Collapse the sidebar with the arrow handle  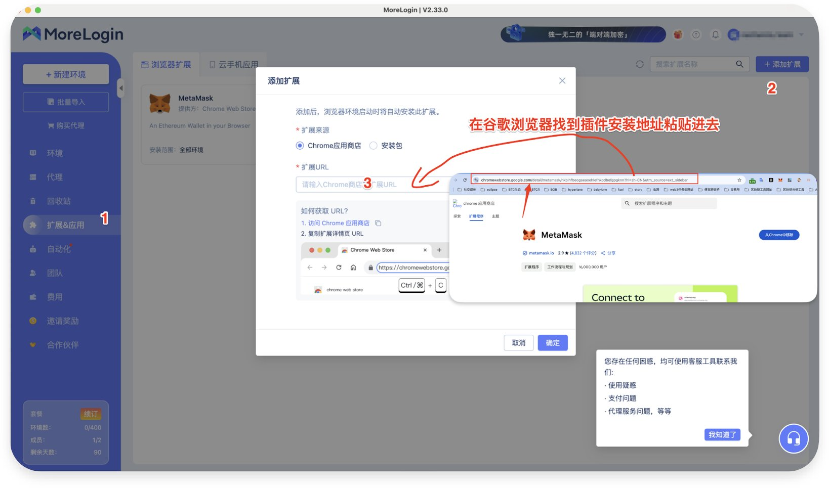click(120, 88)
